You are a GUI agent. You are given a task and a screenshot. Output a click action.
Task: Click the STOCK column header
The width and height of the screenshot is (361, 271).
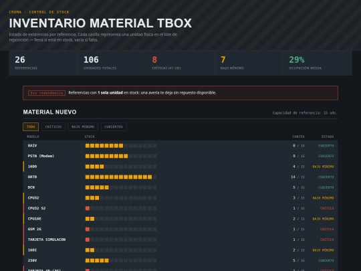click(x=90, y=137)
